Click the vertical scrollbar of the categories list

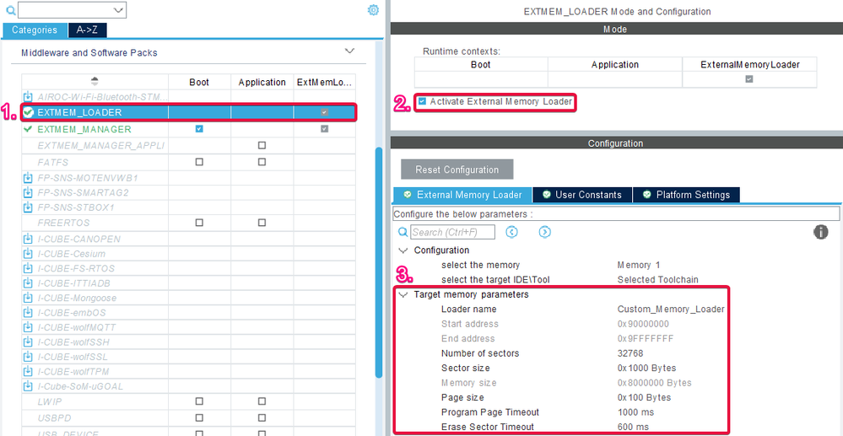(379, 262)
